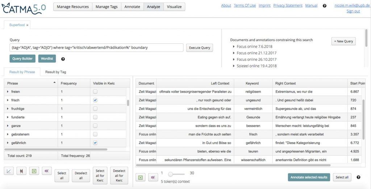Open the Visualize module
The width and height of the screenshot is (371, 189).
[x=174, y=7]
